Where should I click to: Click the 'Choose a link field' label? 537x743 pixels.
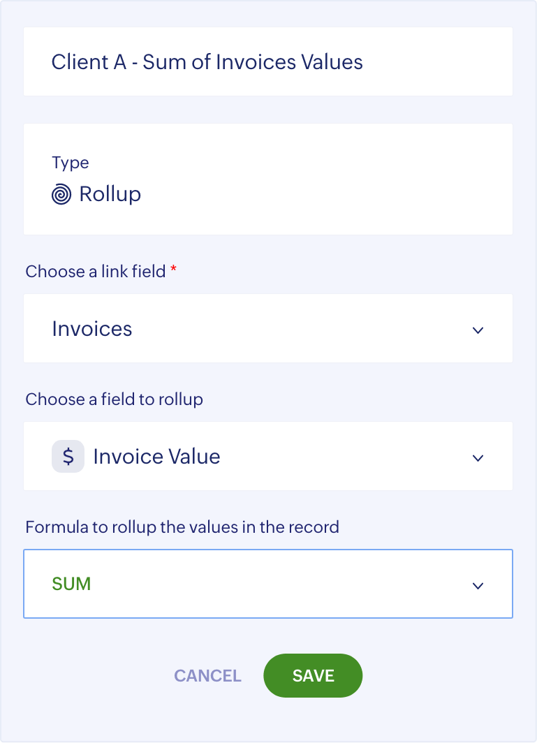(x=96, y=271)
